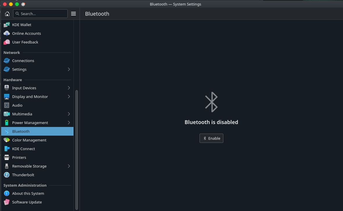Viewport: 343px width, 211px height.
Task: Click the Printers icon
Action: (7, 158)
